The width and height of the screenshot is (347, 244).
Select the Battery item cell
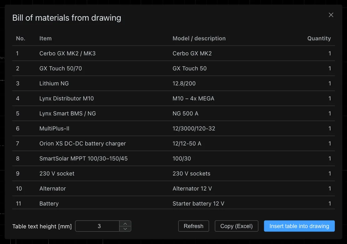(49, 204)
